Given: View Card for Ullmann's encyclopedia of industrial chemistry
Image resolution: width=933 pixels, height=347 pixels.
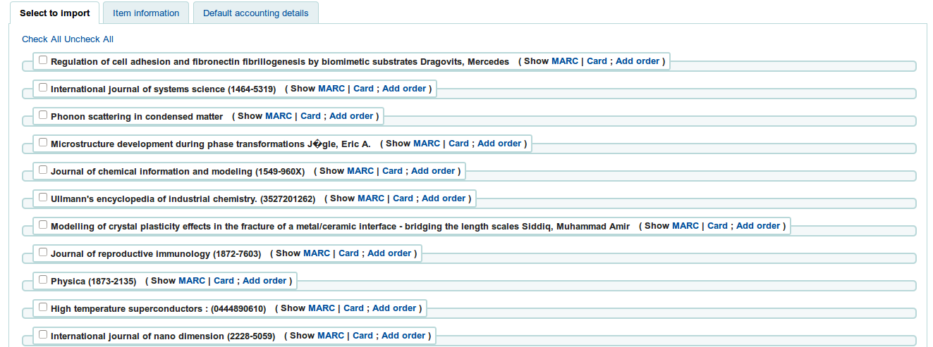Looking at the screenshot, I should pos(403,198).
